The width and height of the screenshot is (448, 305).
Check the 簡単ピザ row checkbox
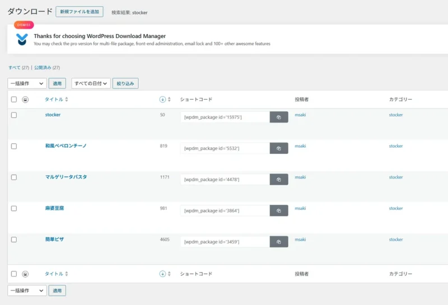click(x=13, y=240)
